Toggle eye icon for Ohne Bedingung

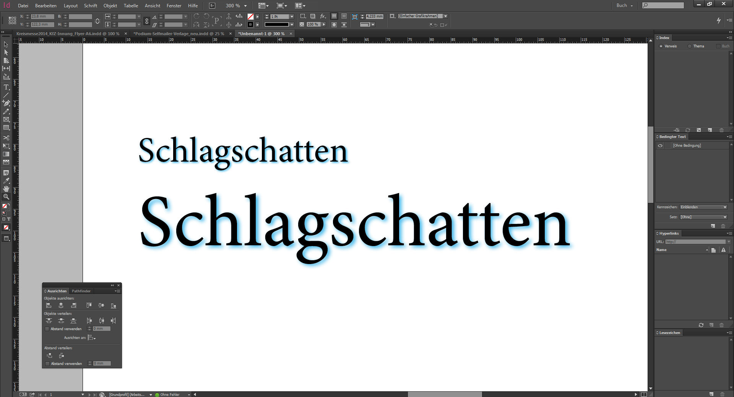click(660, 146)
